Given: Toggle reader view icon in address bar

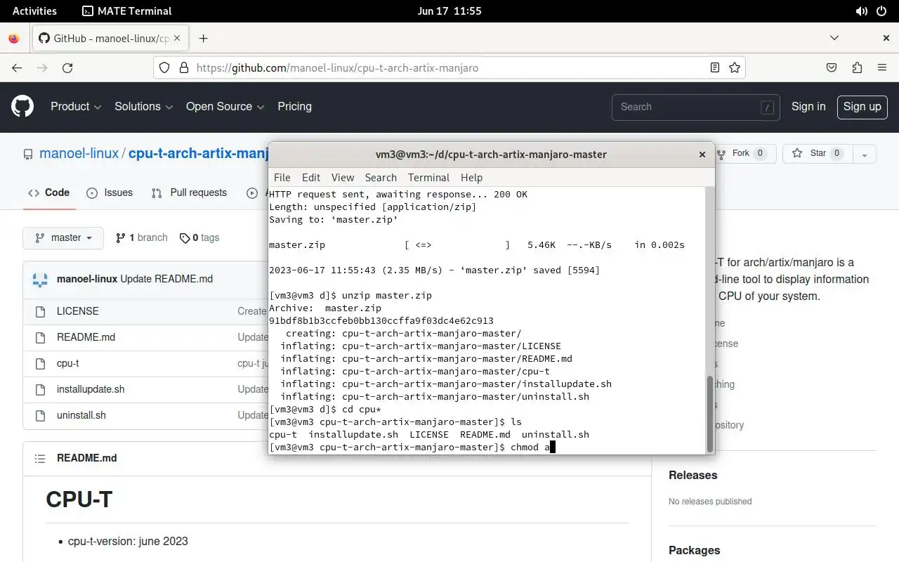Looking at the screenshot, I should 714,68.
